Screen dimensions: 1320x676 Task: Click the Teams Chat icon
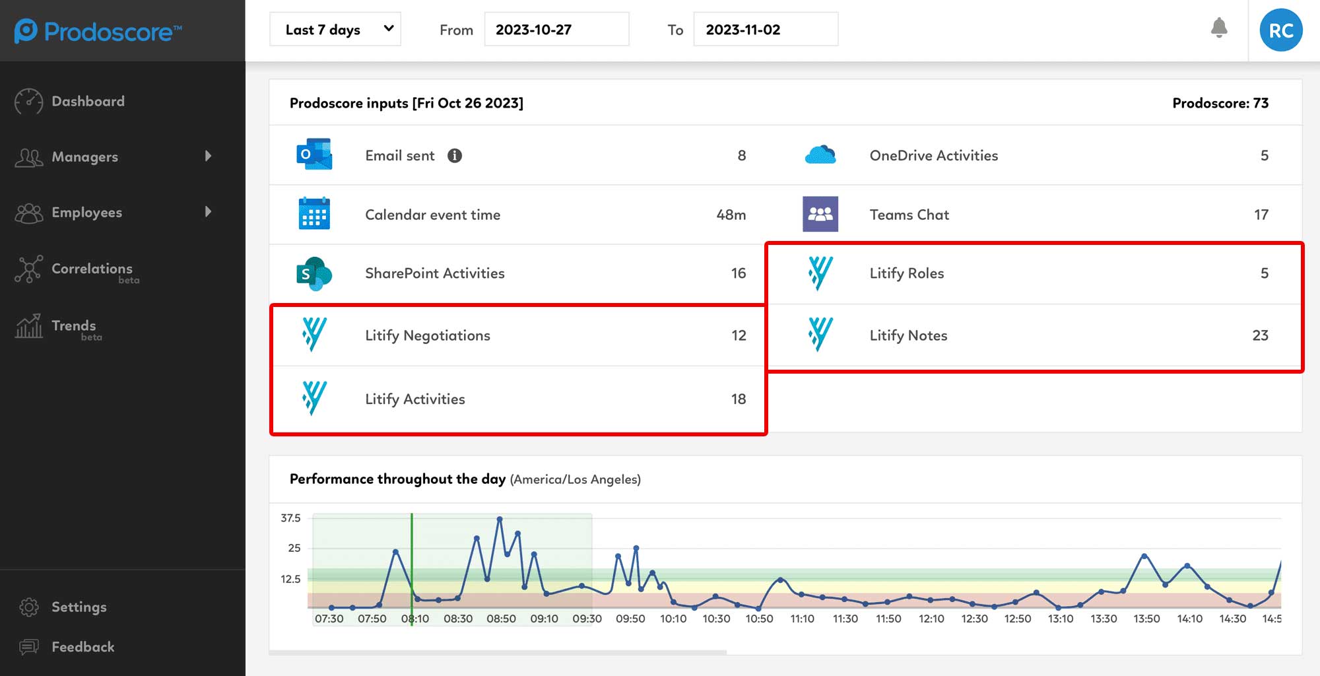[x=820, y=214]
